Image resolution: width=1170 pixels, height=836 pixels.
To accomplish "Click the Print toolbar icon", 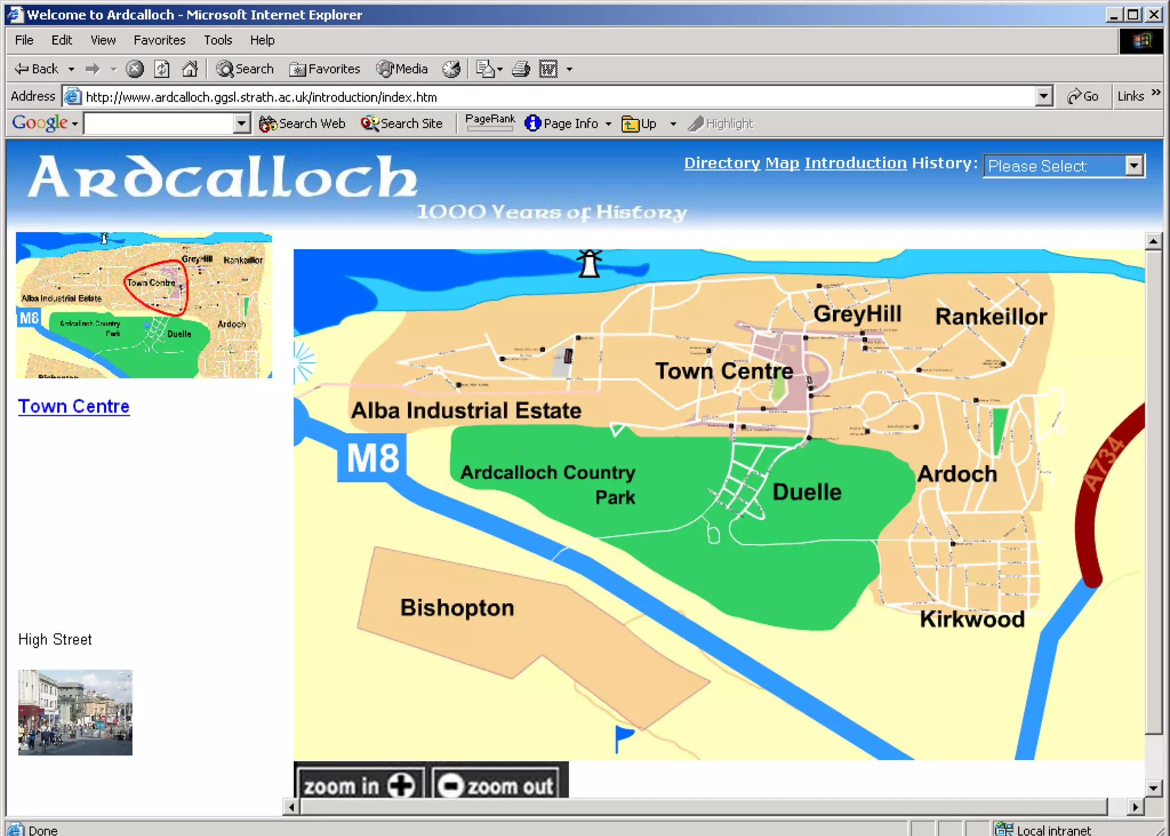I will point(520,69).
